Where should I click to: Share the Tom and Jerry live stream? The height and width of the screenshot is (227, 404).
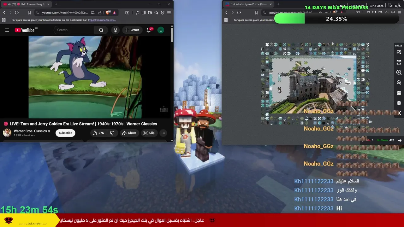pos(129,133)
